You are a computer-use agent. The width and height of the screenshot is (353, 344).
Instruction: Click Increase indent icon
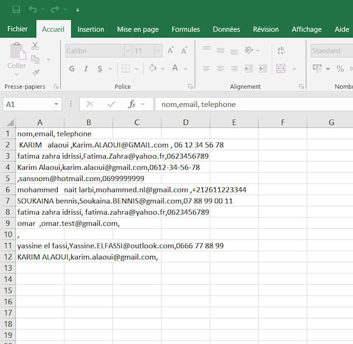point(263,68)
